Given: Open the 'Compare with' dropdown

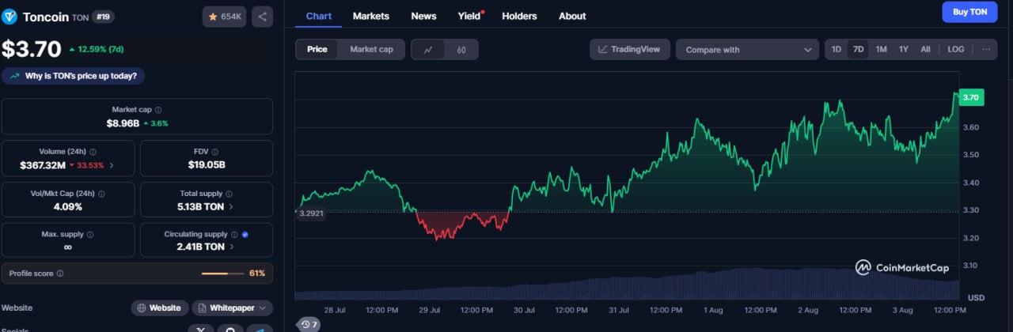Looking at the screenshot, I should click(x=747, y=49).
